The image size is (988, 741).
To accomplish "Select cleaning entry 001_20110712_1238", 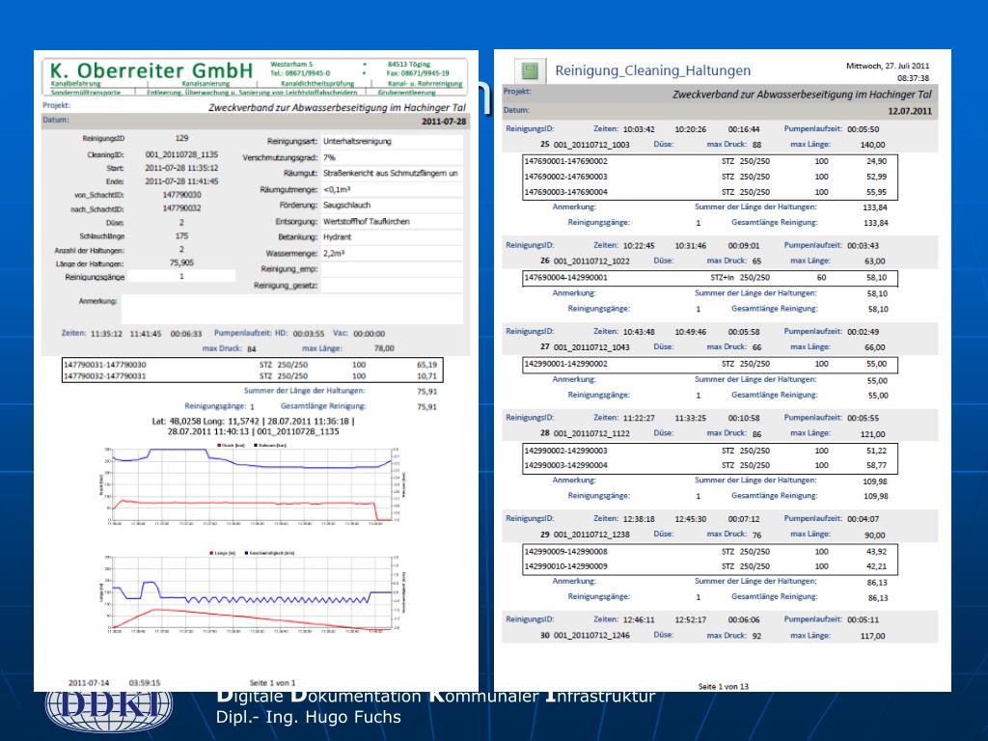I will click(591, 535).
